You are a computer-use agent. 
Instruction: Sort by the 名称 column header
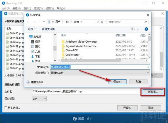64,35
